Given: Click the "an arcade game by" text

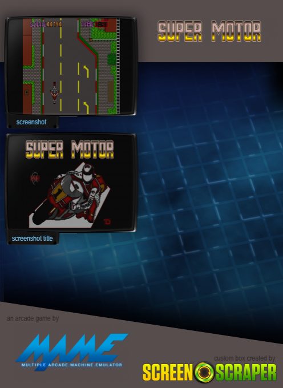Looking at the screenshot, I should point(33,318).
